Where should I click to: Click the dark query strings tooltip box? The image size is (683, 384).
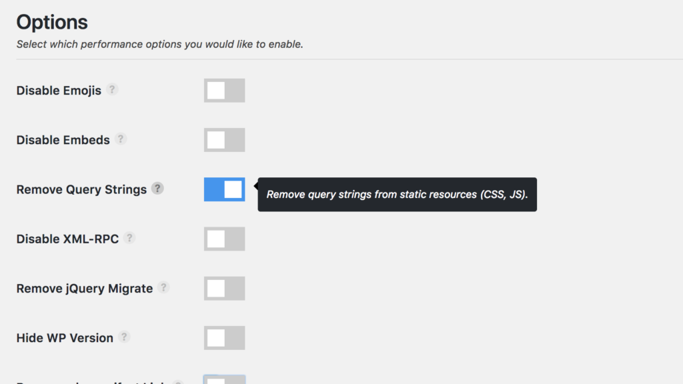(397, 195)
